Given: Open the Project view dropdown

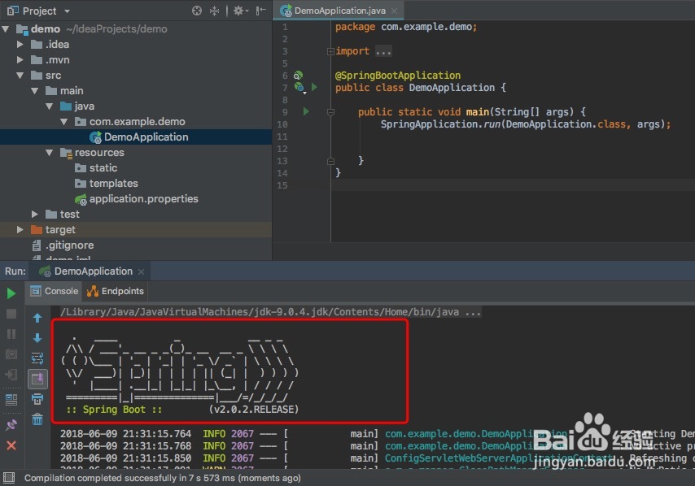Looking at the screenshot, I should click(67, 11).
